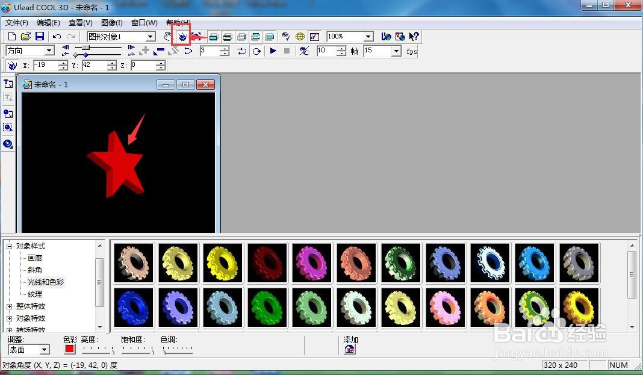Stop the animation playback
Image resolution: width=643 pixels, height=375 pixels.
[287, 51]
